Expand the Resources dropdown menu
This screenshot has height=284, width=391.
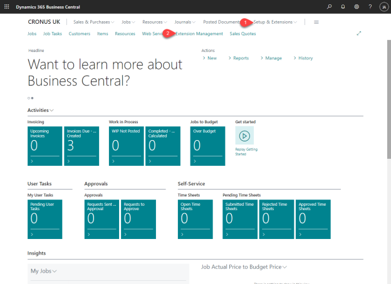(x=155, y=22)
